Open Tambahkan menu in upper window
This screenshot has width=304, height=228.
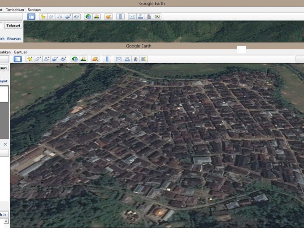point(15,9)
